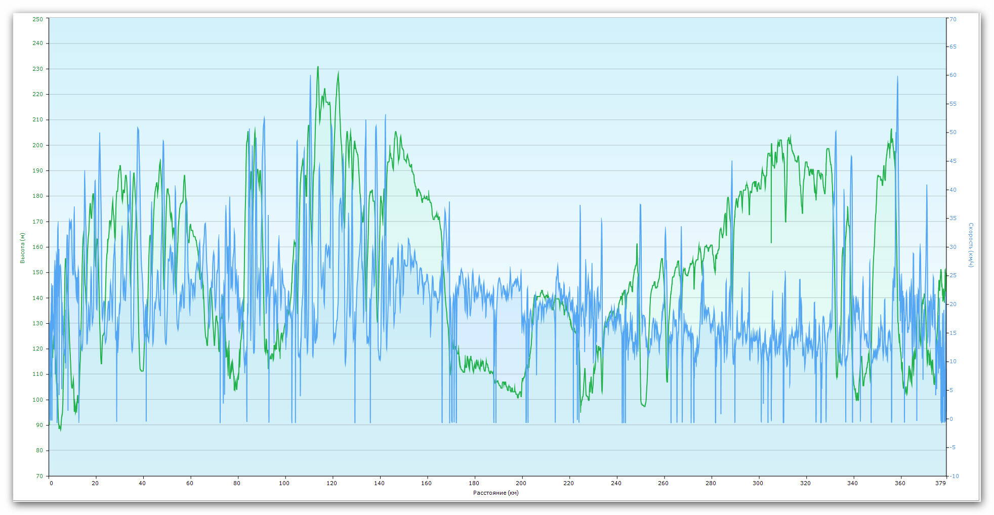Click the 200 km tick on distance axis
This screenshot has width=994, height=515.
point(521,483)
